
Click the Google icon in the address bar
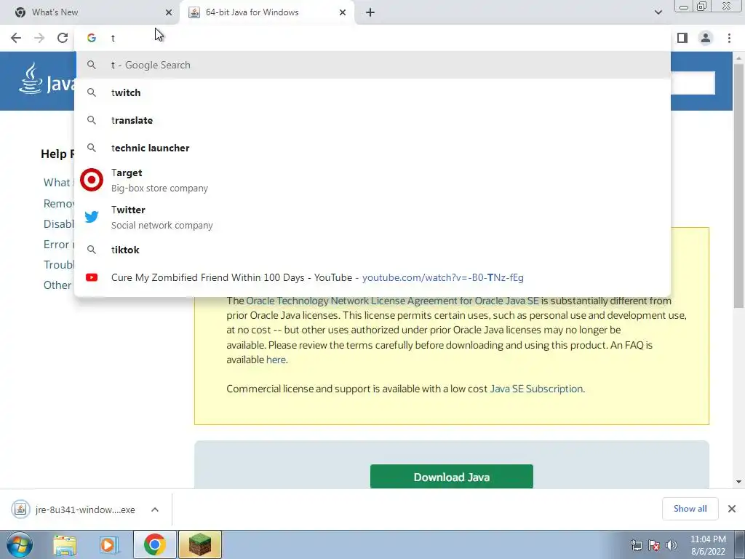(91, 38)
